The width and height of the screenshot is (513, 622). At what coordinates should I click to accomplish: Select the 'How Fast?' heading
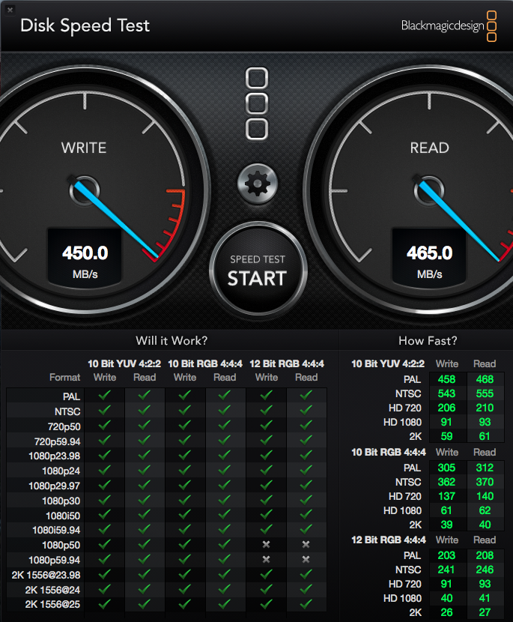click(428, 341)
